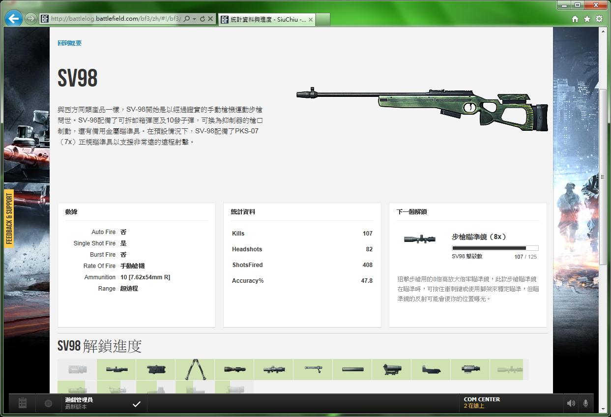The width and height of the screenshot is (611, 417).
Task: Select the holographic sight unlock icon
Action: (x=391, y=369)
